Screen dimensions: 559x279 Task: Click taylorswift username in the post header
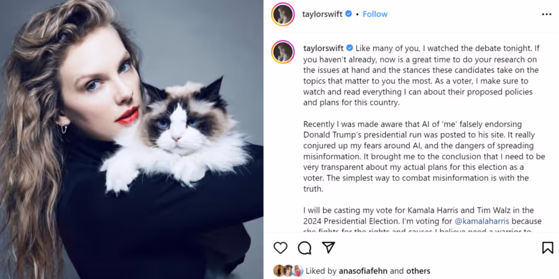point(322,14)
